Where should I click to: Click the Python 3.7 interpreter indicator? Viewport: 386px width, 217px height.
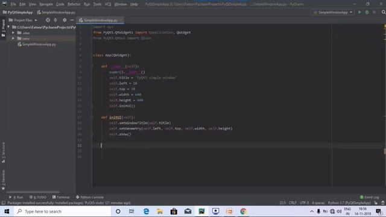click(349, 203)
